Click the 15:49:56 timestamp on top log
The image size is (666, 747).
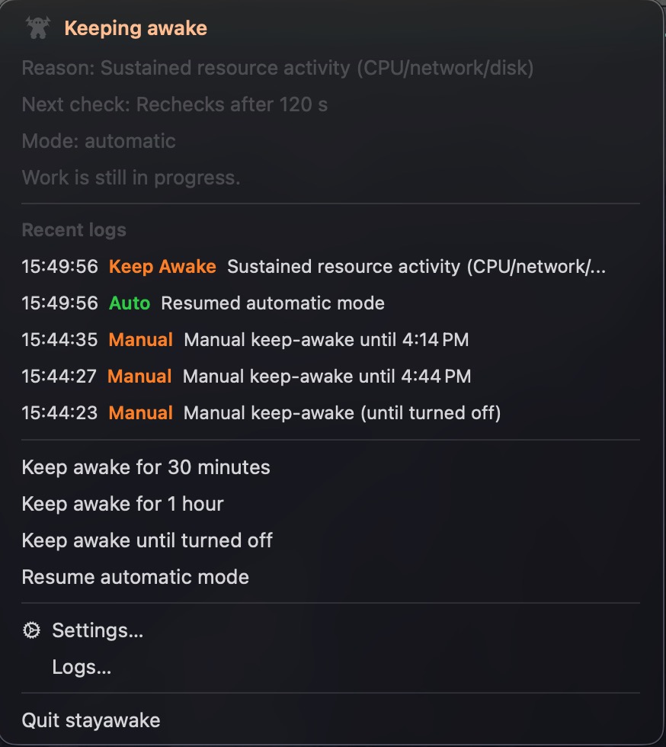click(59, 267)
